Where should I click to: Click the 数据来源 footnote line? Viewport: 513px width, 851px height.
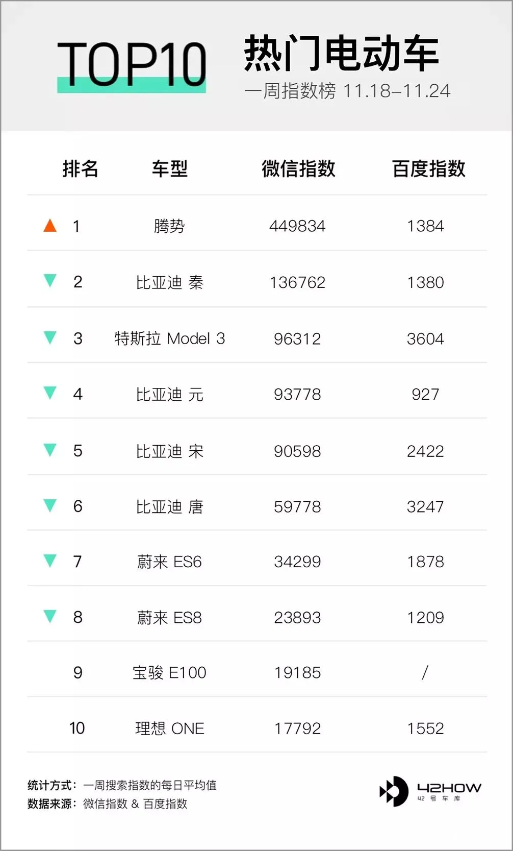108,804
